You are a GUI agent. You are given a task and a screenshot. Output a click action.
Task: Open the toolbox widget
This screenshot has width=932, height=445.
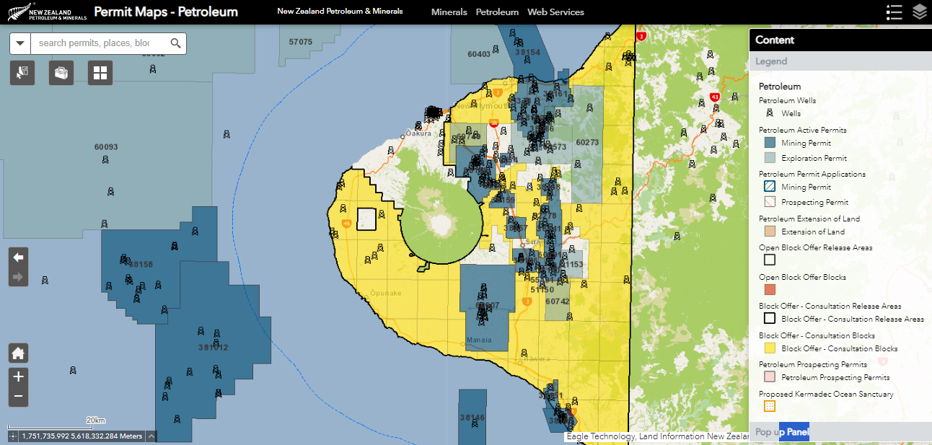pos(61,73)
